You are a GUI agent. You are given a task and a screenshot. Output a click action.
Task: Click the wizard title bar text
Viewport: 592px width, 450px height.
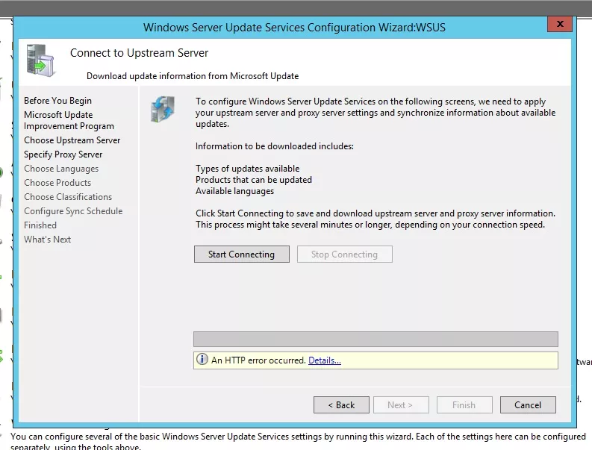click(294, 28)
